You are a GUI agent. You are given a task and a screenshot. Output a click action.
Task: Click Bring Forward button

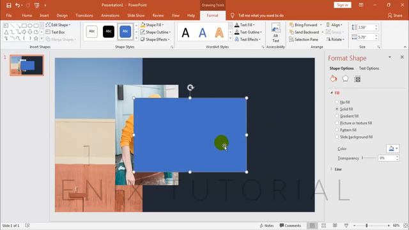pyautogui.click(x=303, y=25)
